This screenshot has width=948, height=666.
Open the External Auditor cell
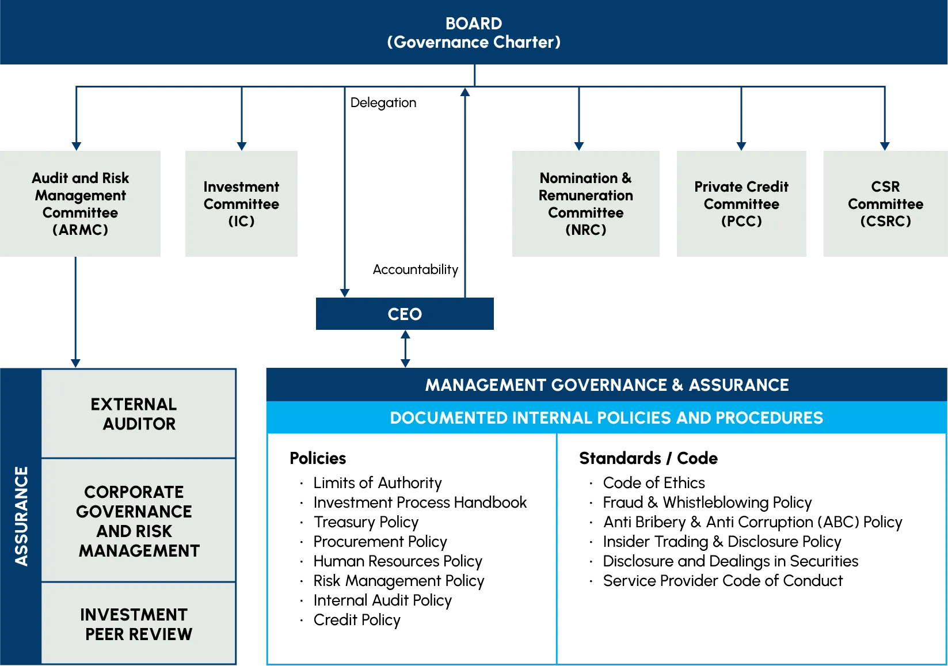[138, 414]
